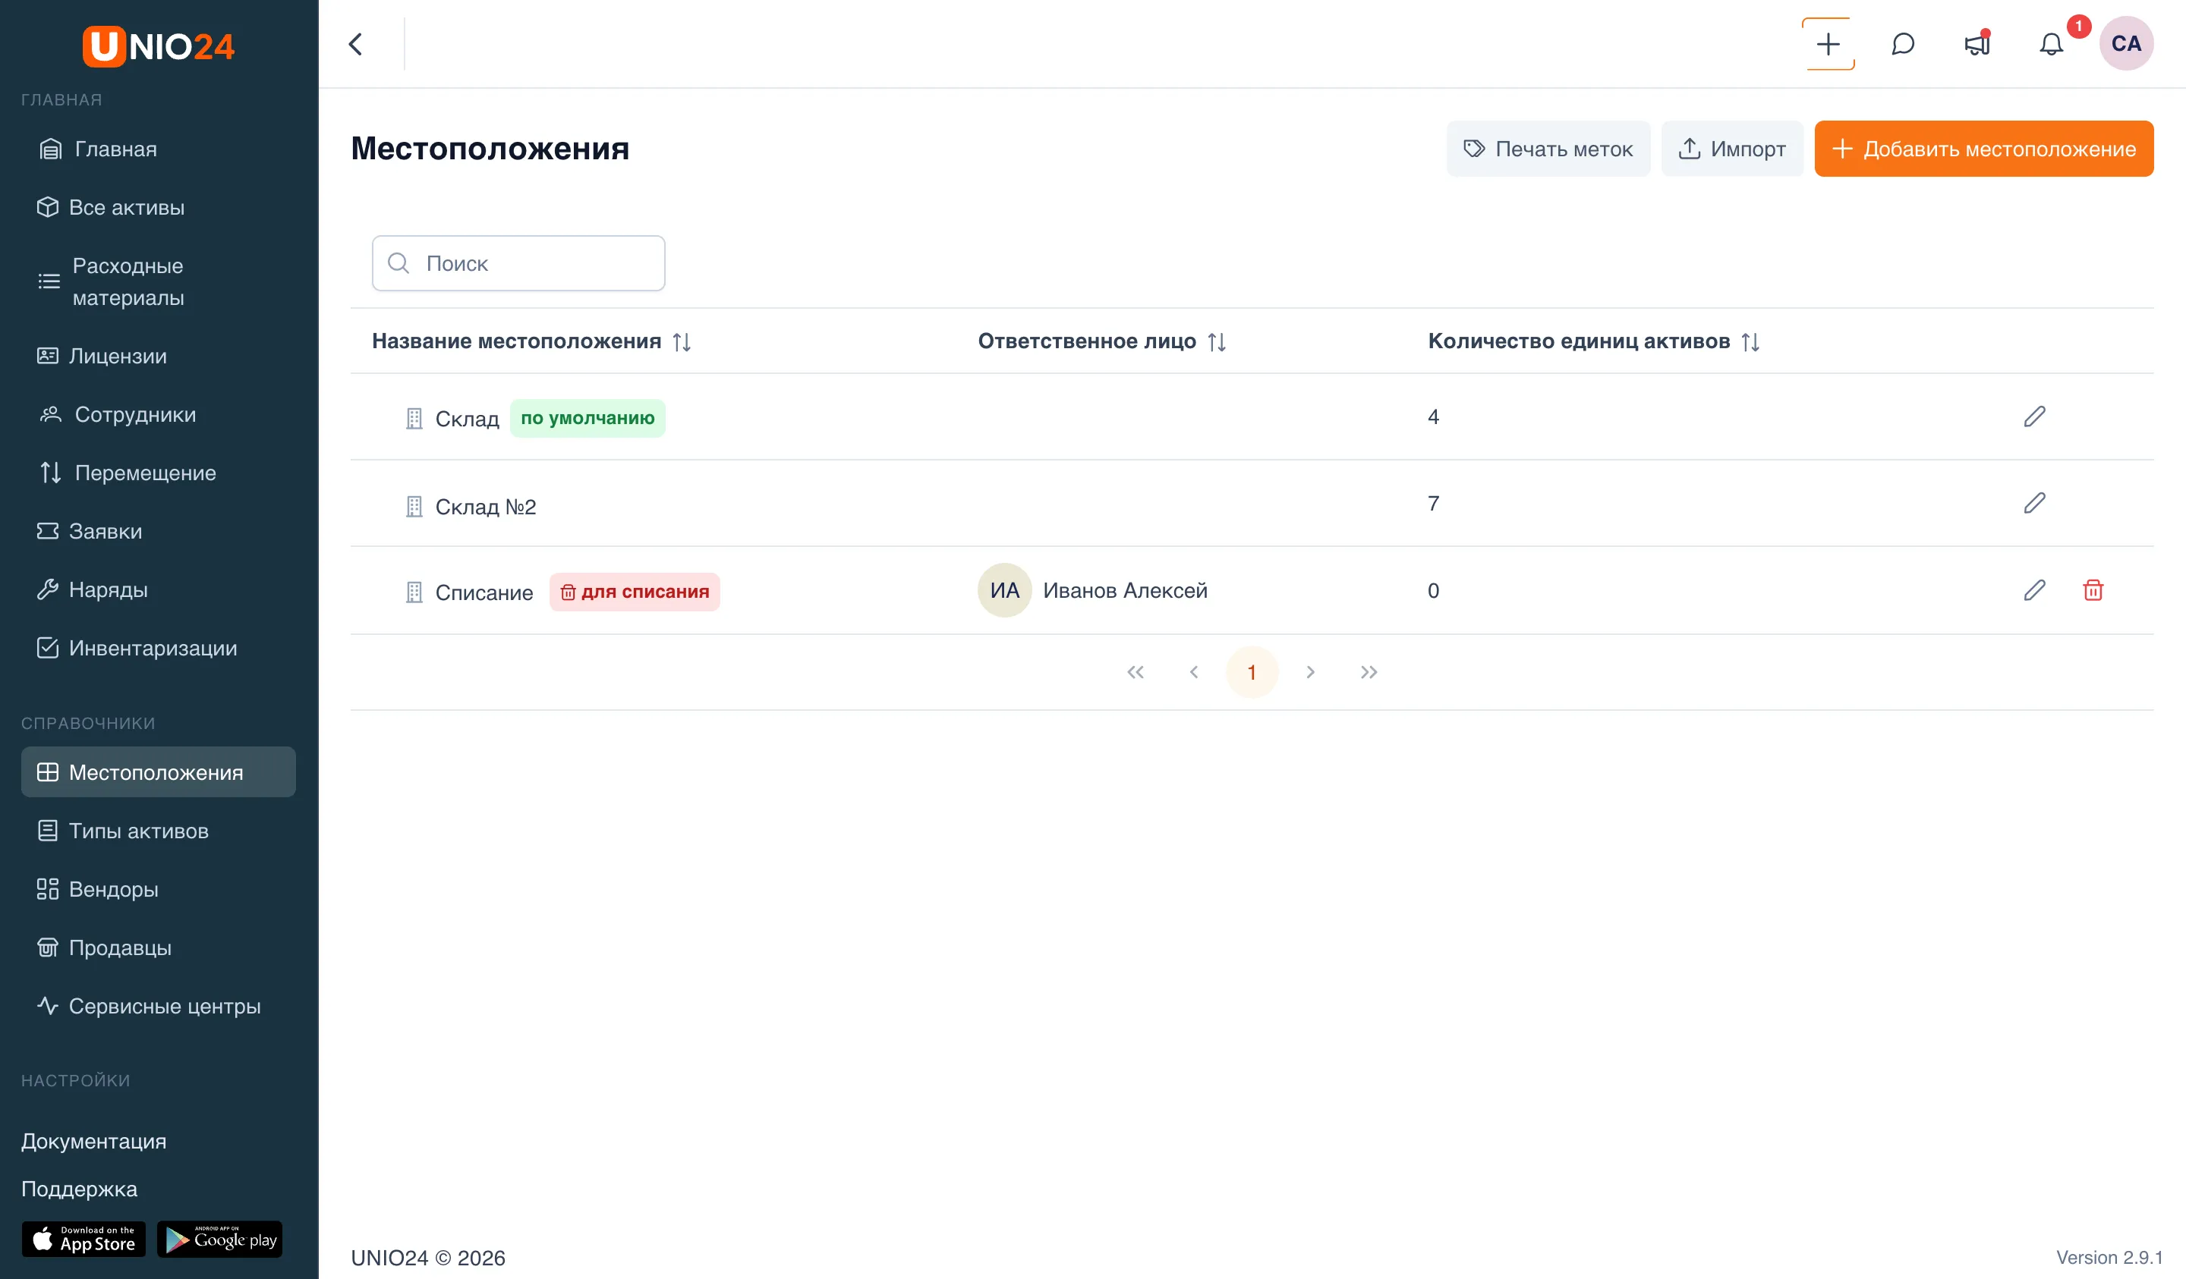
Task: Go to Главная in sidebar
Action: [158, 149]
